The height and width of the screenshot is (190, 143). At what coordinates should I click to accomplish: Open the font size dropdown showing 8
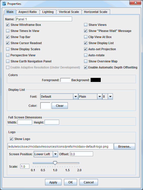pyautogui.click(x=108, y=97)
